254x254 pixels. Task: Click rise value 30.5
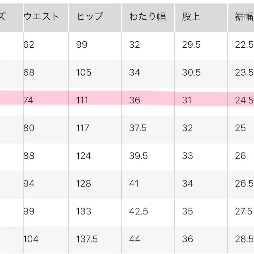pos(191,73)
